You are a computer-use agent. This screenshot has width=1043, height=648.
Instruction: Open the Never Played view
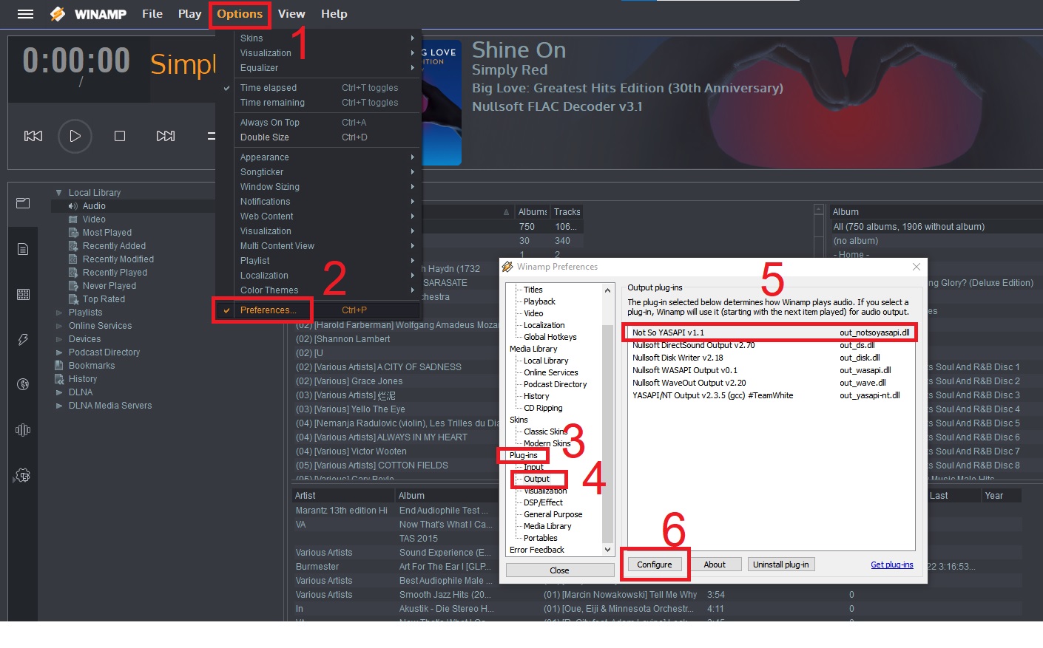(x=109, y=286)
